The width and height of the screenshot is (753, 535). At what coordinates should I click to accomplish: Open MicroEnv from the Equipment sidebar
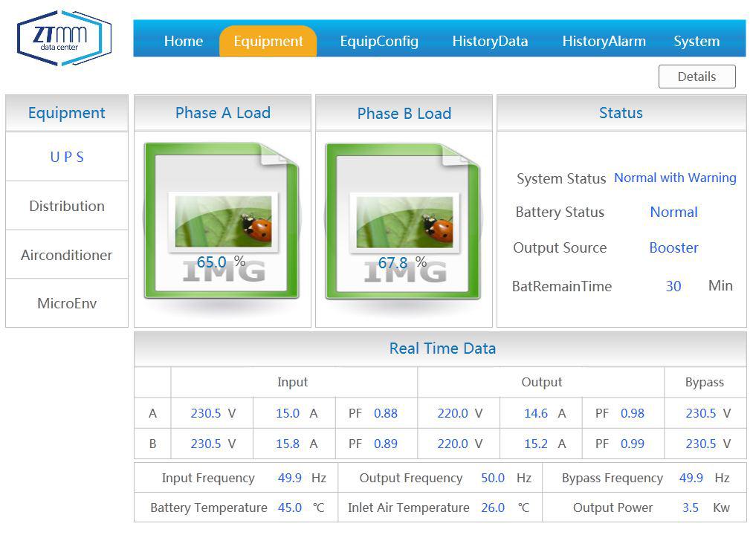67,303
